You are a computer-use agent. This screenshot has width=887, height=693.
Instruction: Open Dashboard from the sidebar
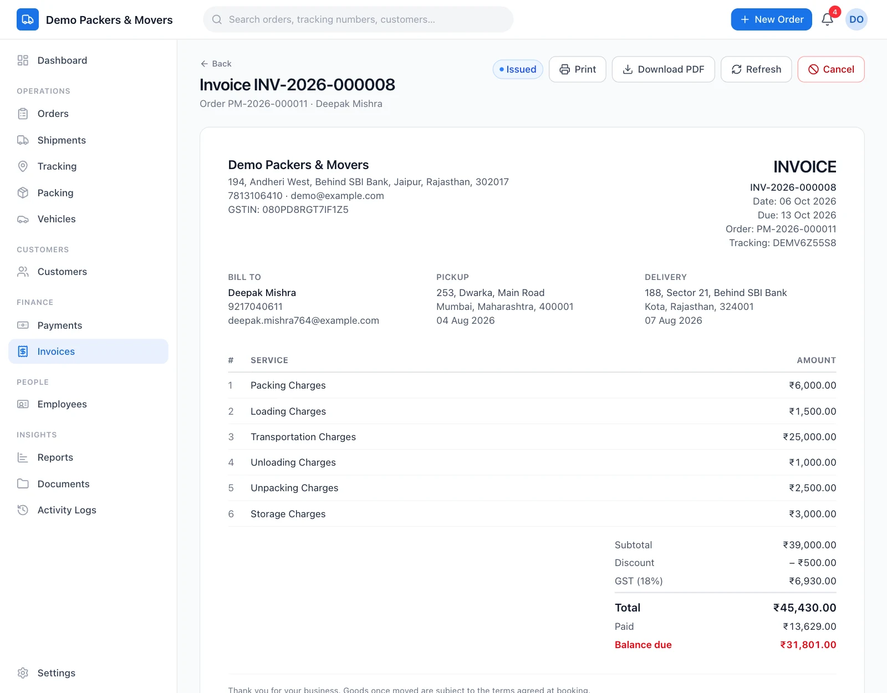(x=88, y=60)
